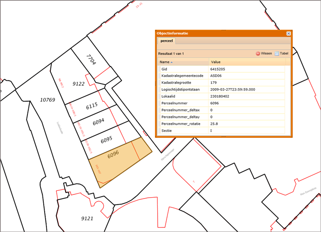Select the Lokaalid value 230180402
This screenshot has height=232, width=321.
tap(220, 97)
